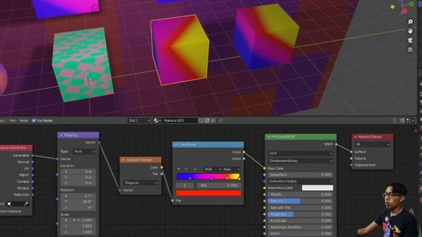
Task: Click the eyedropper in Texture Coordinate node
Action: (x=26, y=203)
